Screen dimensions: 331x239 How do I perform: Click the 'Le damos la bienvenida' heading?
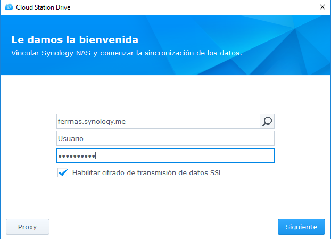point(75,40)
